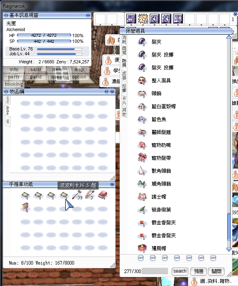Open the skill window button
The image size is (238, 286).
point(35,69)
